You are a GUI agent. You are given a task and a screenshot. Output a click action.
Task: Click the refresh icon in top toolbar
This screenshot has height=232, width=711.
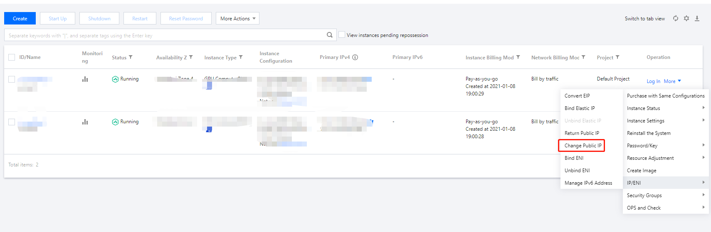(676, 18)
